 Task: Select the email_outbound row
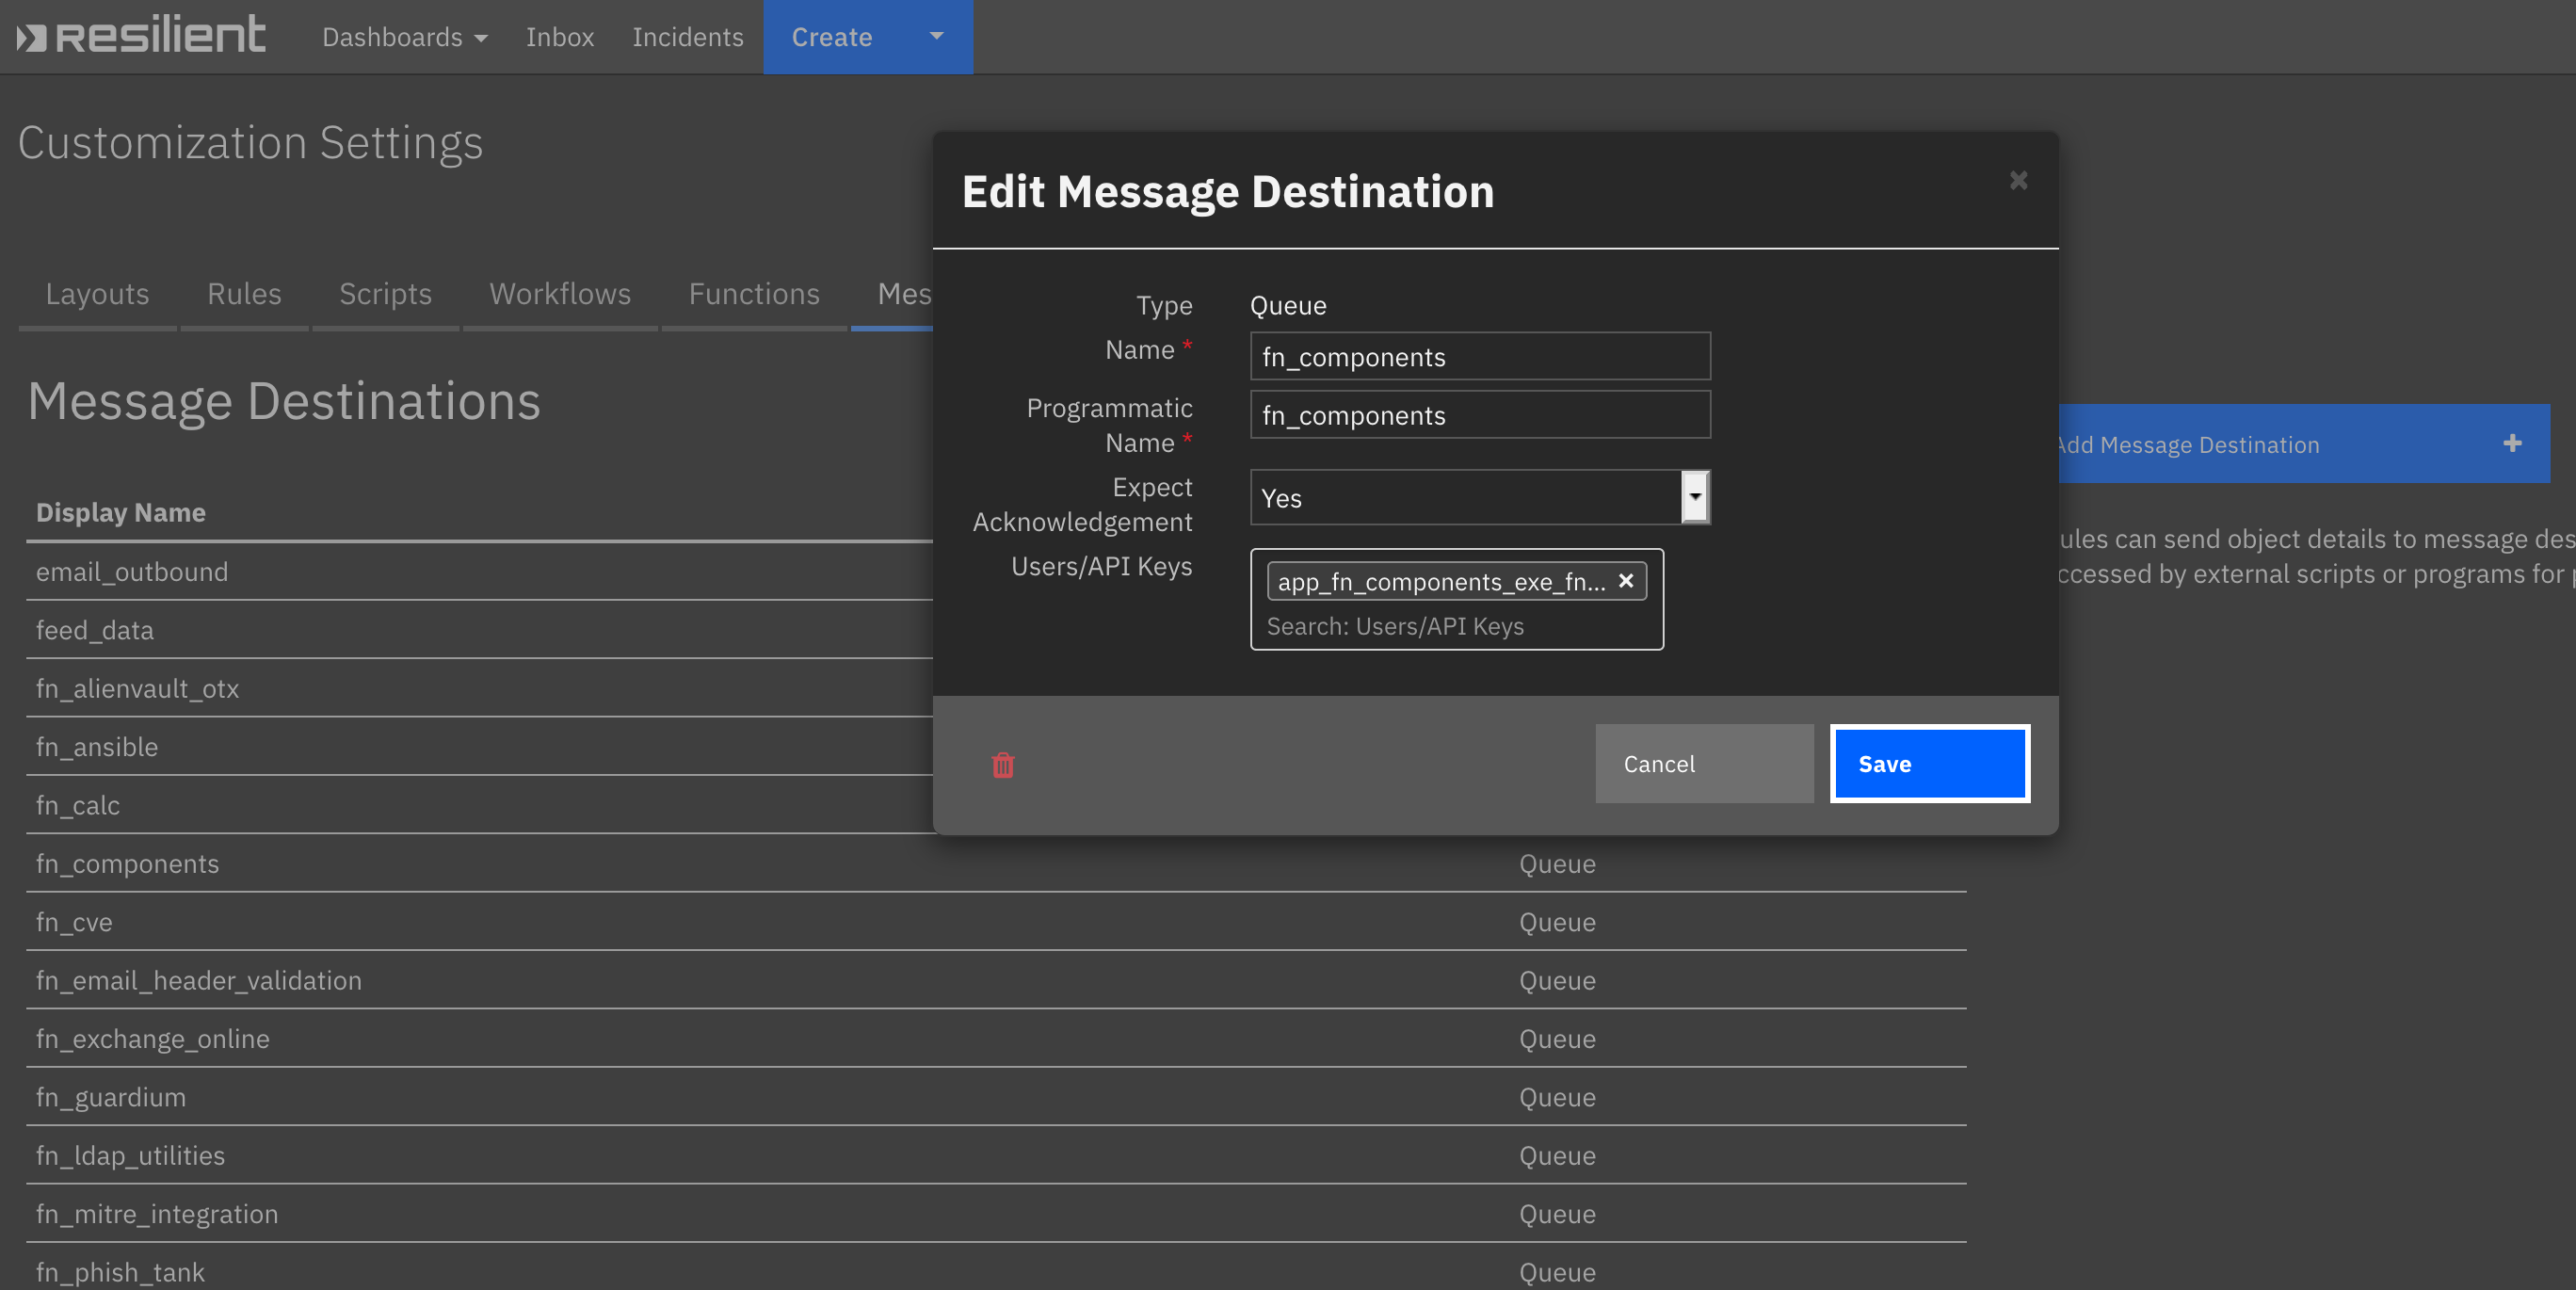[x=480, y=572]
